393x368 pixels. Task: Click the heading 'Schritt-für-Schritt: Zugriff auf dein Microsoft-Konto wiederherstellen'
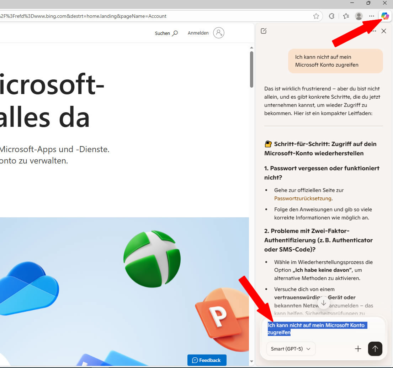[x=320, y=149]
